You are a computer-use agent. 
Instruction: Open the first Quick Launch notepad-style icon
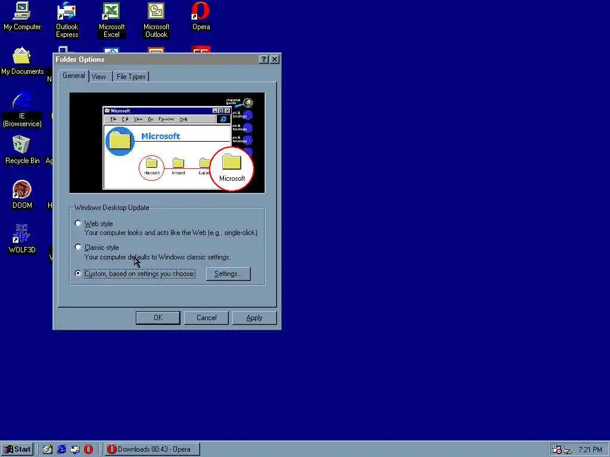(x=48, y=449)
